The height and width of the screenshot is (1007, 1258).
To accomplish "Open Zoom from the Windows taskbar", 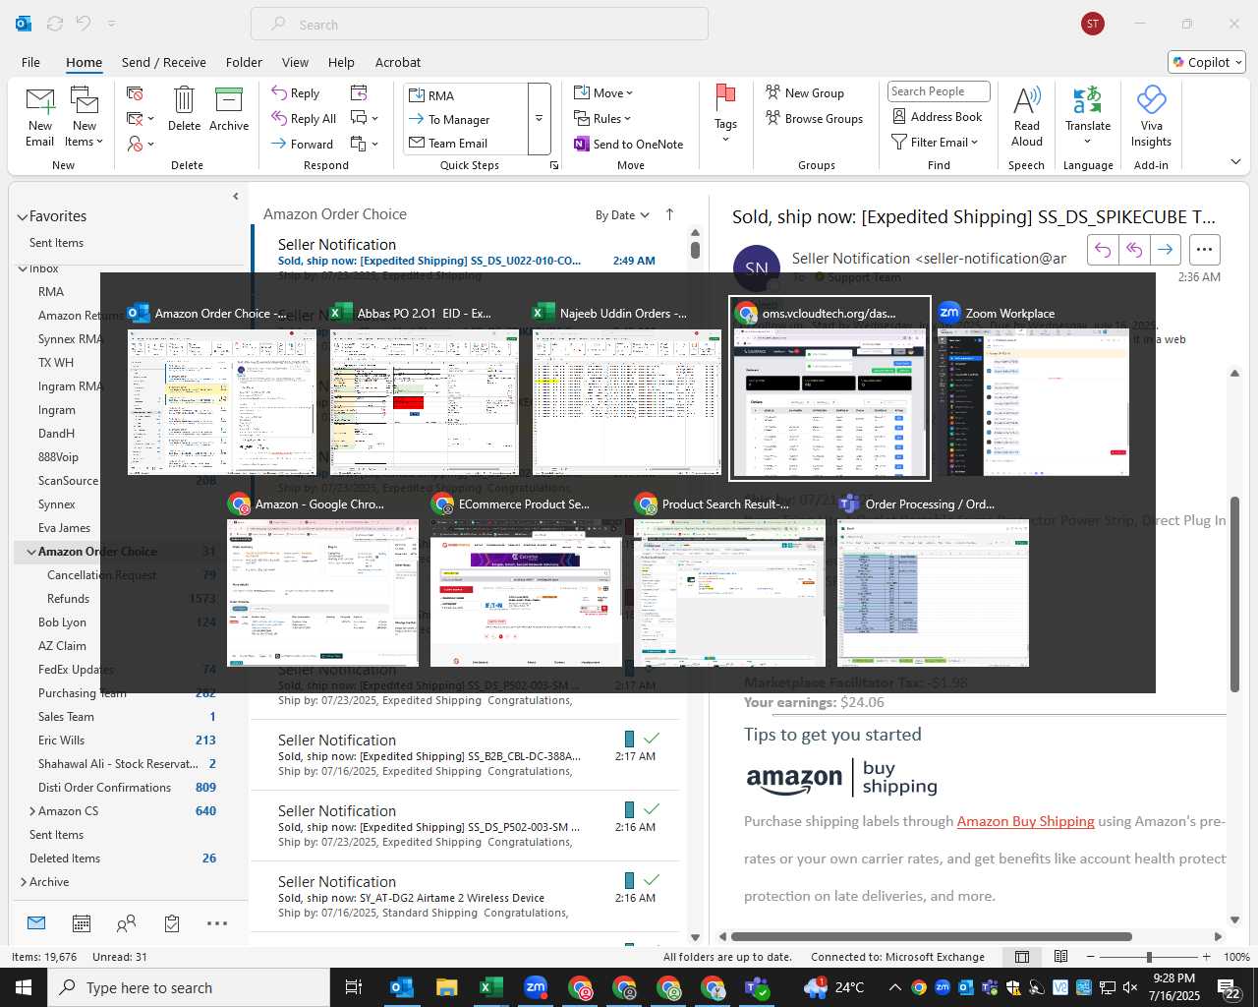I will coord(536,987).
